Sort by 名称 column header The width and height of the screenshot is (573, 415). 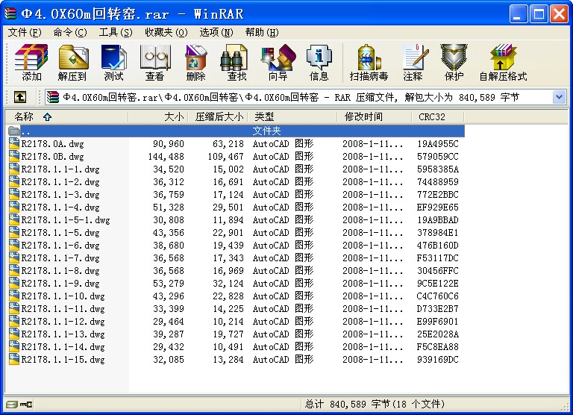(66, 116)
